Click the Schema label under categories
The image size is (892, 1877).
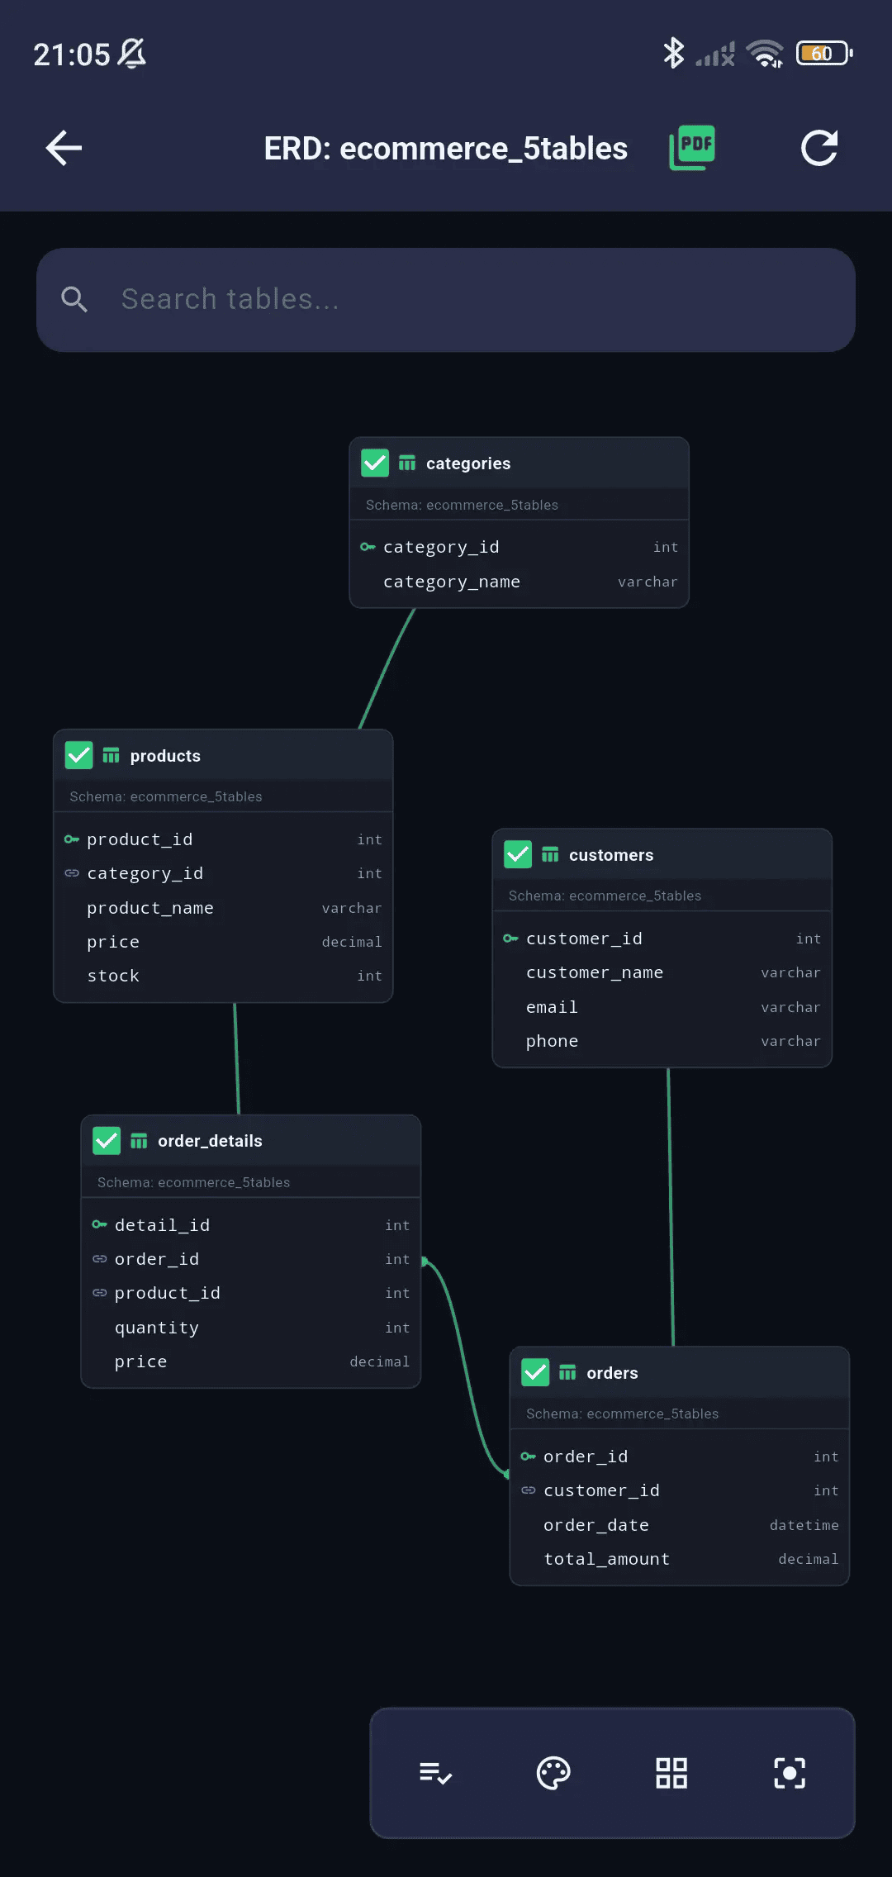pyautogui.click(x=462, y=505)
